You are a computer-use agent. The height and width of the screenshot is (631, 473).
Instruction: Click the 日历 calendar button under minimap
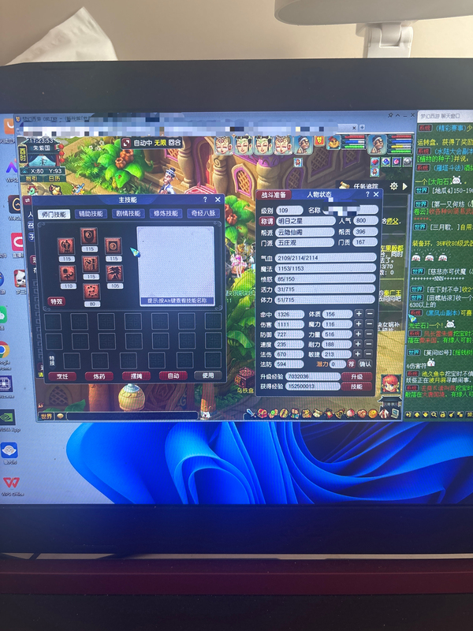[x=54, y=178]
